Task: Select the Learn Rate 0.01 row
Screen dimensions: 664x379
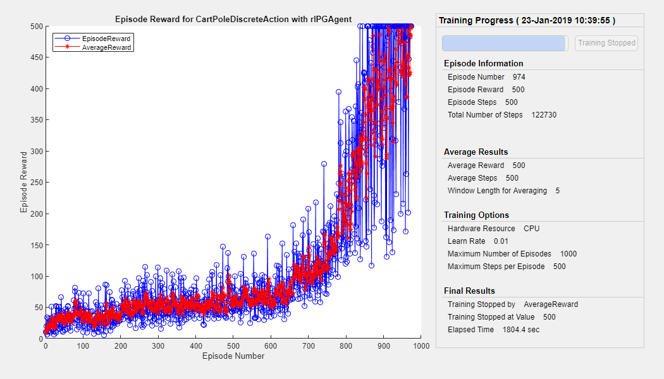Action: [x=477, y=241]
